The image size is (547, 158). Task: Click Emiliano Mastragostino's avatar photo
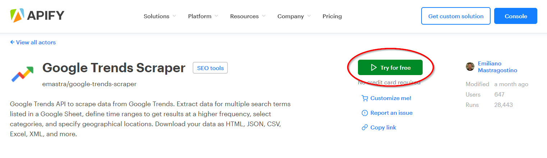(470, 66)
